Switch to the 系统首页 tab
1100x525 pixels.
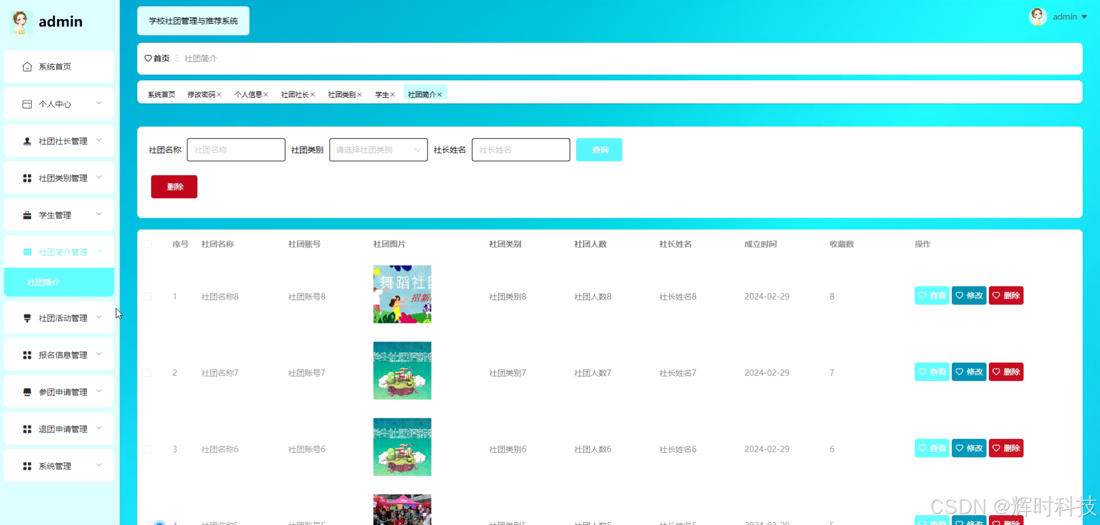(161, 95)
